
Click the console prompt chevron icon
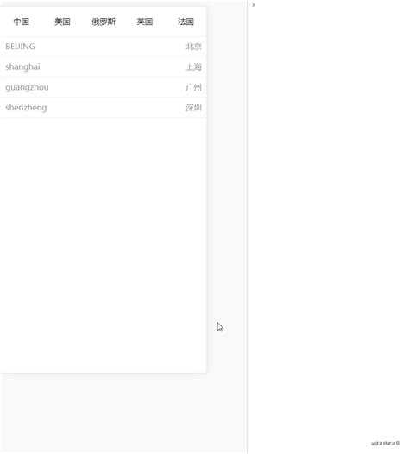pos(254,5)
